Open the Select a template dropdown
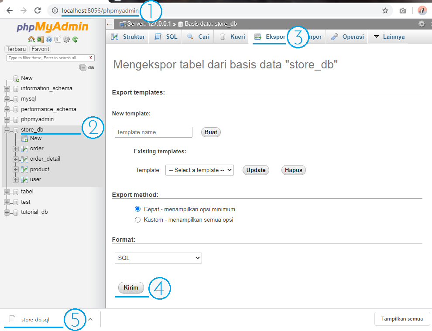This screenshot has height=331, width=432. (x=199, y=170)
